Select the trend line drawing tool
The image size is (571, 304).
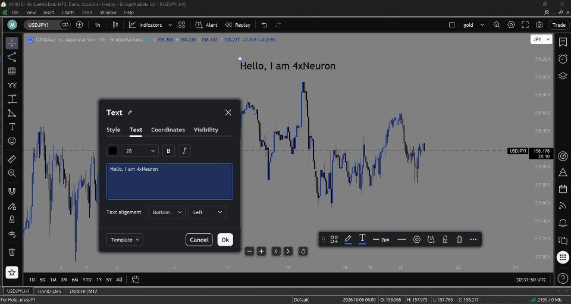[x=12, y=57]
